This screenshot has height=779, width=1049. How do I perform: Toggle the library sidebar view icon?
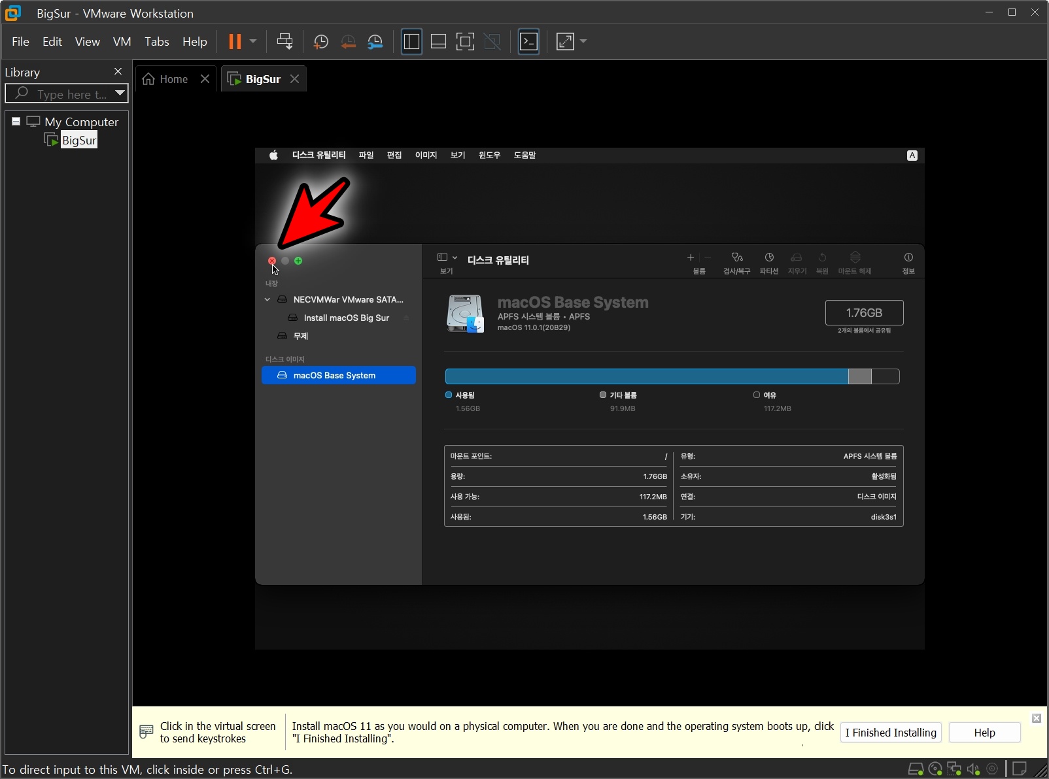(x=411, y=42)
